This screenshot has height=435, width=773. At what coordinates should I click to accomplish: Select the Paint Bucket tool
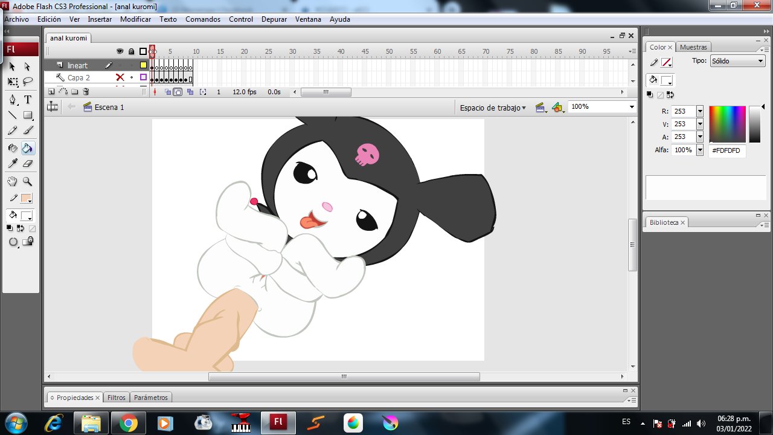(x=27, y=148)
